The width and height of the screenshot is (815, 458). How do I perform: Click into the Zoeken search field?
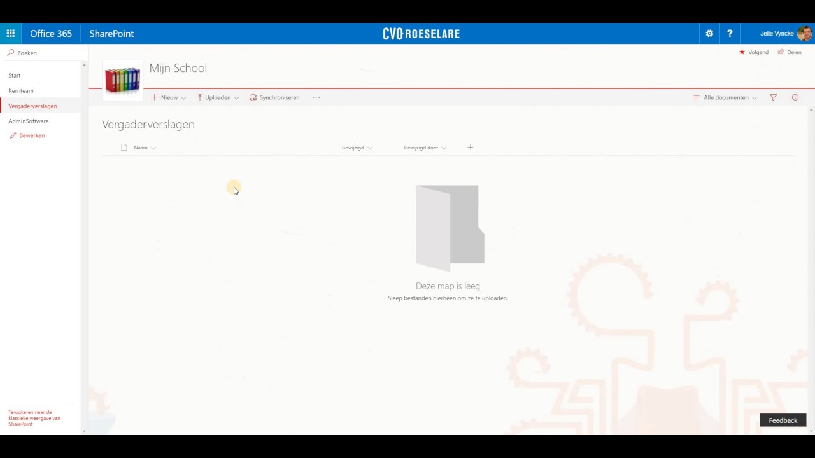43,53
